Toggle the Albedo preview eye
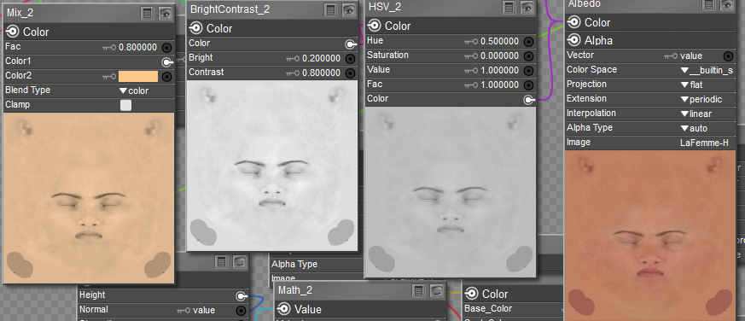Screen dimensions: 745x321 pyautogui.click(x=727, y=4)
